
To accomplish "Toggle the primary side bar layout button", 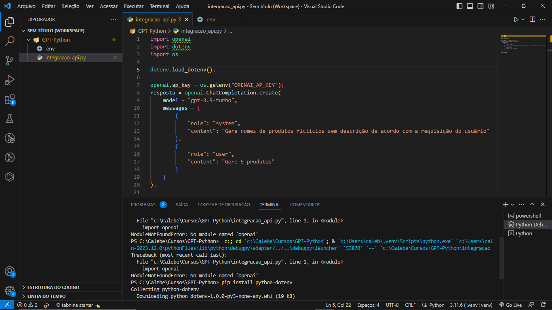I will [459, 6].
